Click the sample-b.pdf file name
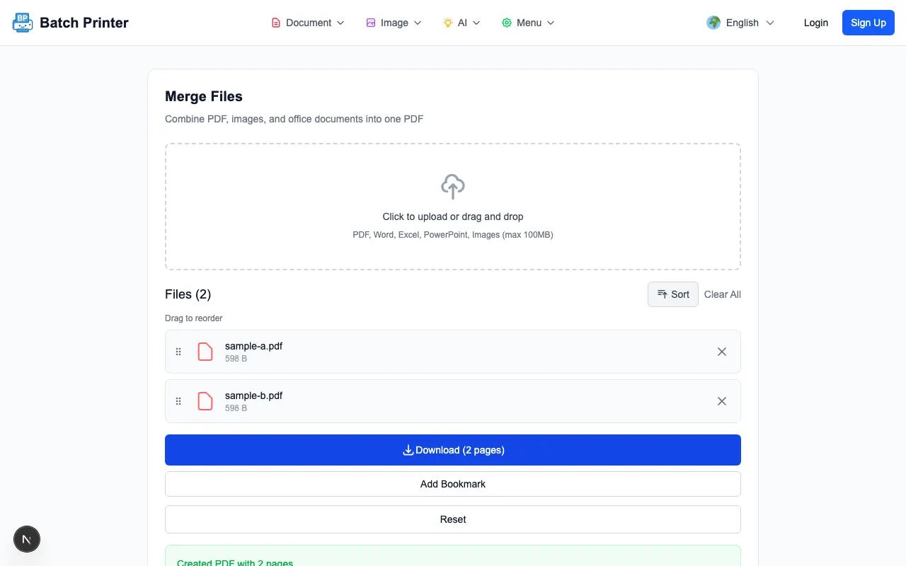906x566 pixels. 253,395
